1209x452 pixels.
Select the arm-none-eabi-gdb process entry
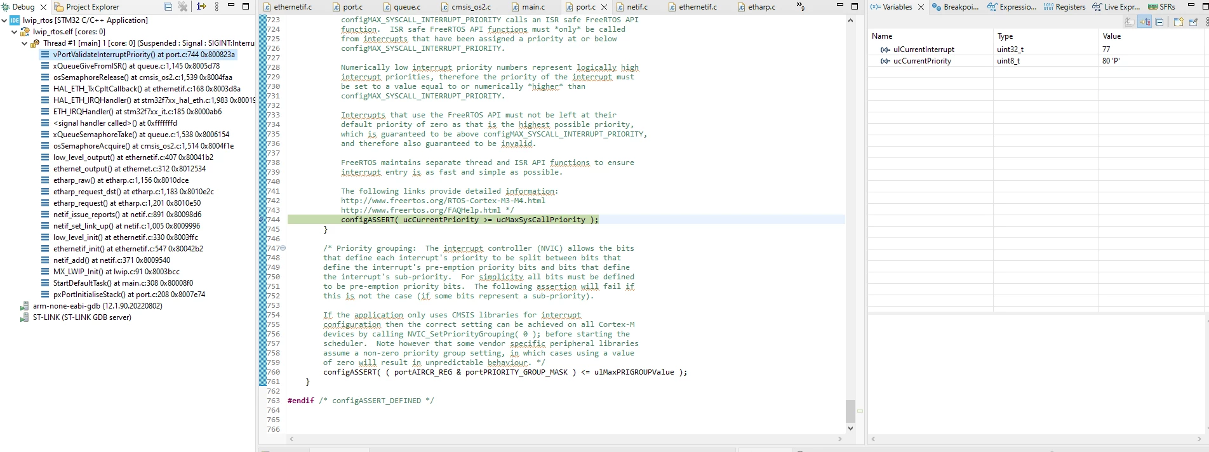91,306
